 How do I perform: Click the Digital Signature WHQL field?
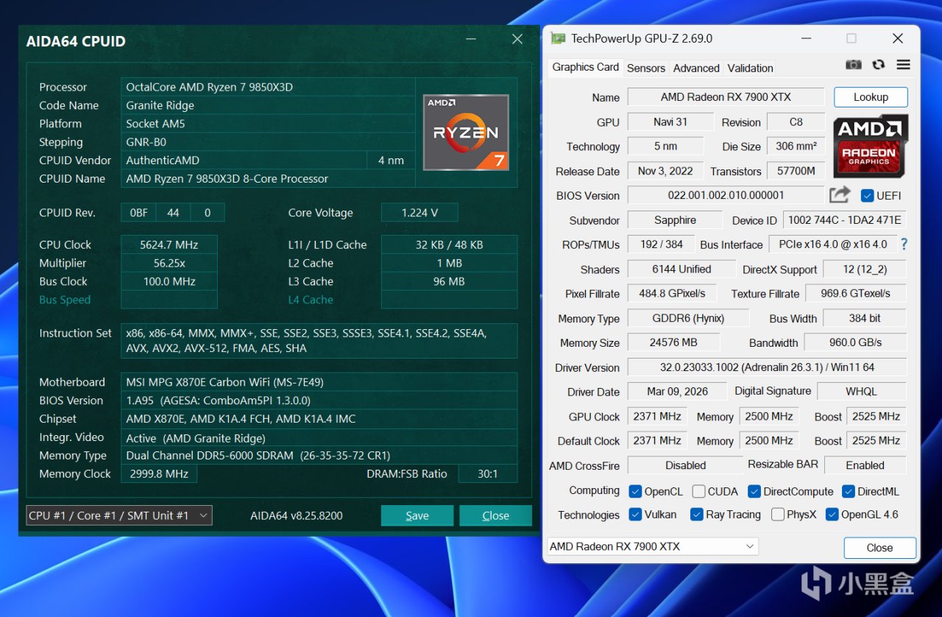pos(862,392)
